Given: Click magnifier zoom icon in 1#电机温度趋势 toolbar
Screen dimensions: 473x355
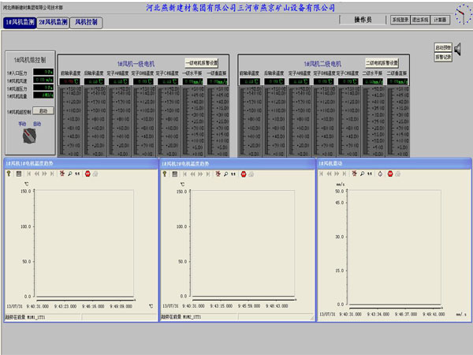Looking at the screenshot, I should tap(69, 173).
